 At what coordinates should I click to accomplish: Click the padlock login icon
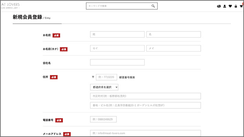(236, 6)
